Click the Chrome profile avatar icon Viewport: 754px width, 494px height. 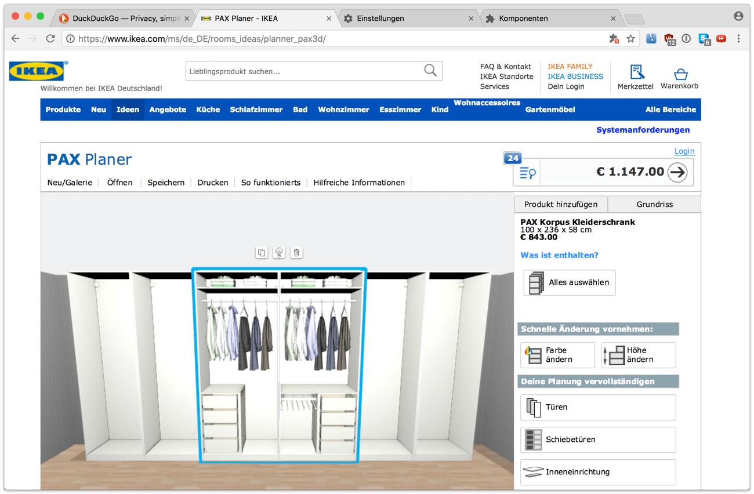point(738,16)
